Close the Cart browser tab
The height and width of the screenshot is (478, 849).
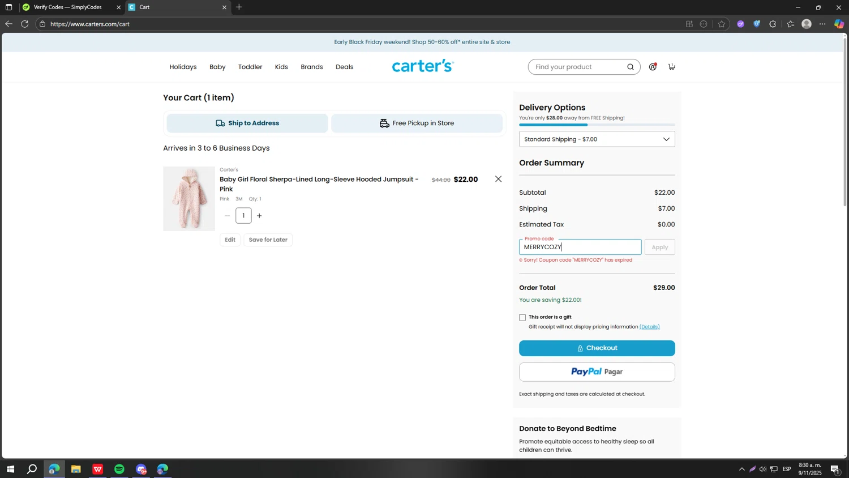point(224,7)
